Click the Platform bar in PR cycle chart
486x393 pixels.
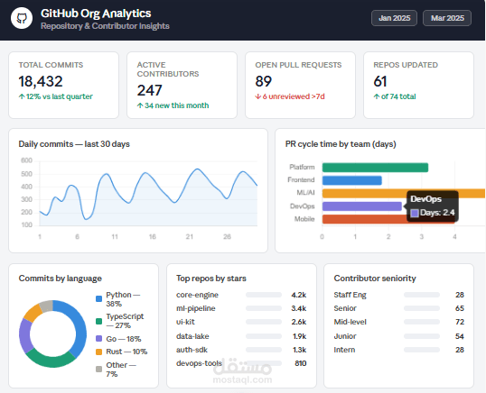click(375, 168)
